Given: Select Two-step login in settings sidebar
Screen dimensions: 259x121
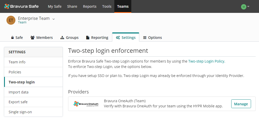Looking at the screenshot, I should (33, 82).
